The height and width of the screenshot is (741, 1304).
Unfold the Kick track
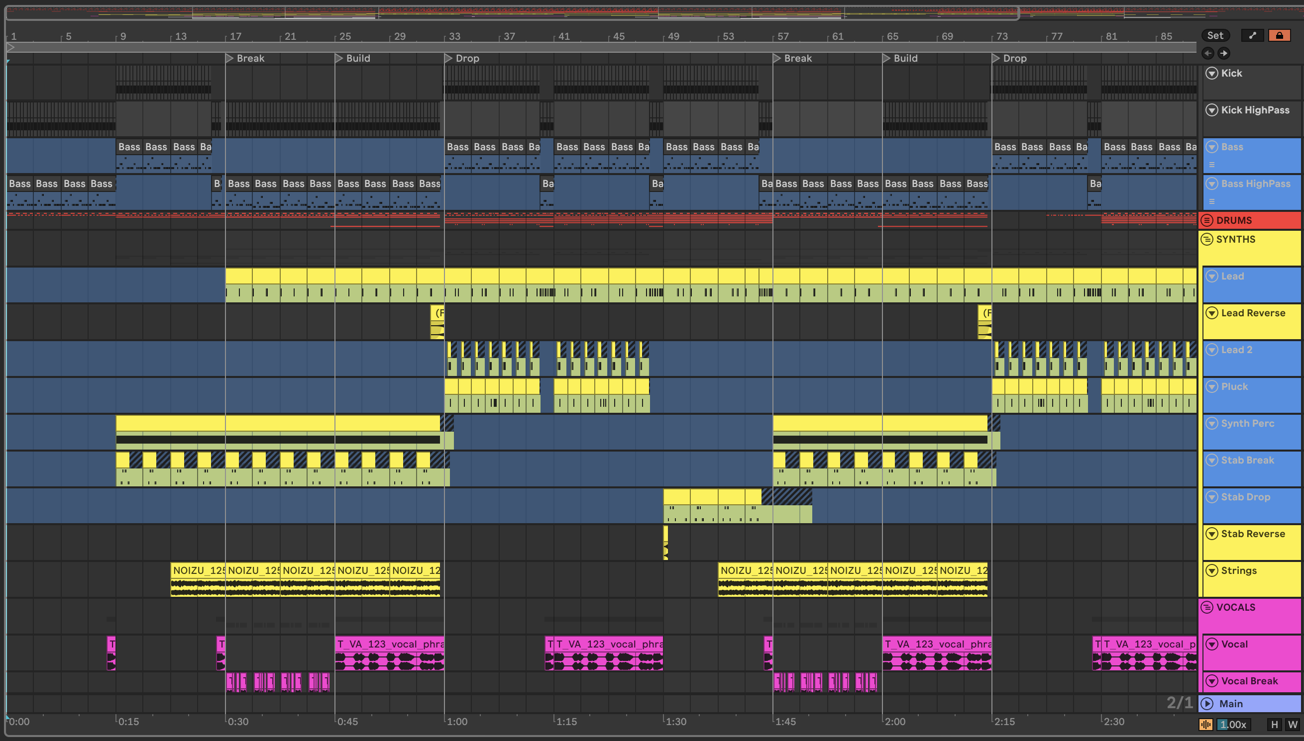click(1212, 73)
